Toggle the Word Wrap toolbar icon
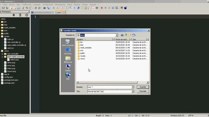 coord(71,8)
